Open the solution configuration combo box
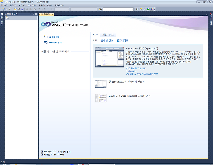Viewport: 213px width, 165px height. (62, 9)
